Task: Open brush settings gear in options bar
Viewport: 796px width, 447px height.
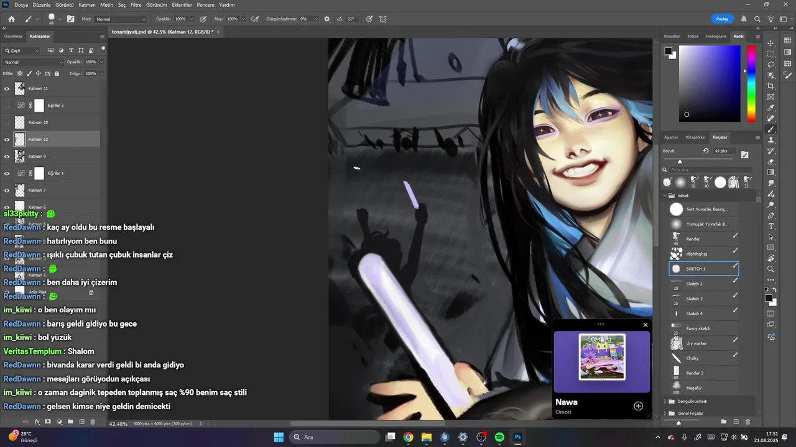Action: pyautogui.click(x=327, y=19)
